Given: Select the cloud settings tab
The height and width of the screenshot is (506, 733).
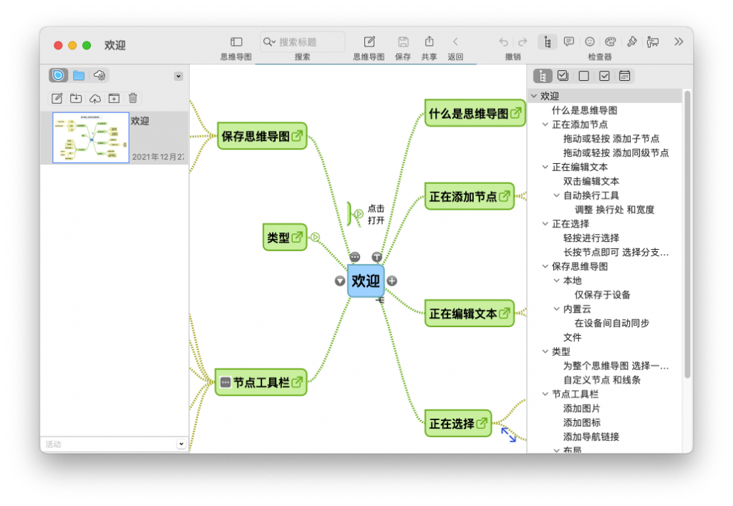Looking at the screenshot, I should 99,74.
